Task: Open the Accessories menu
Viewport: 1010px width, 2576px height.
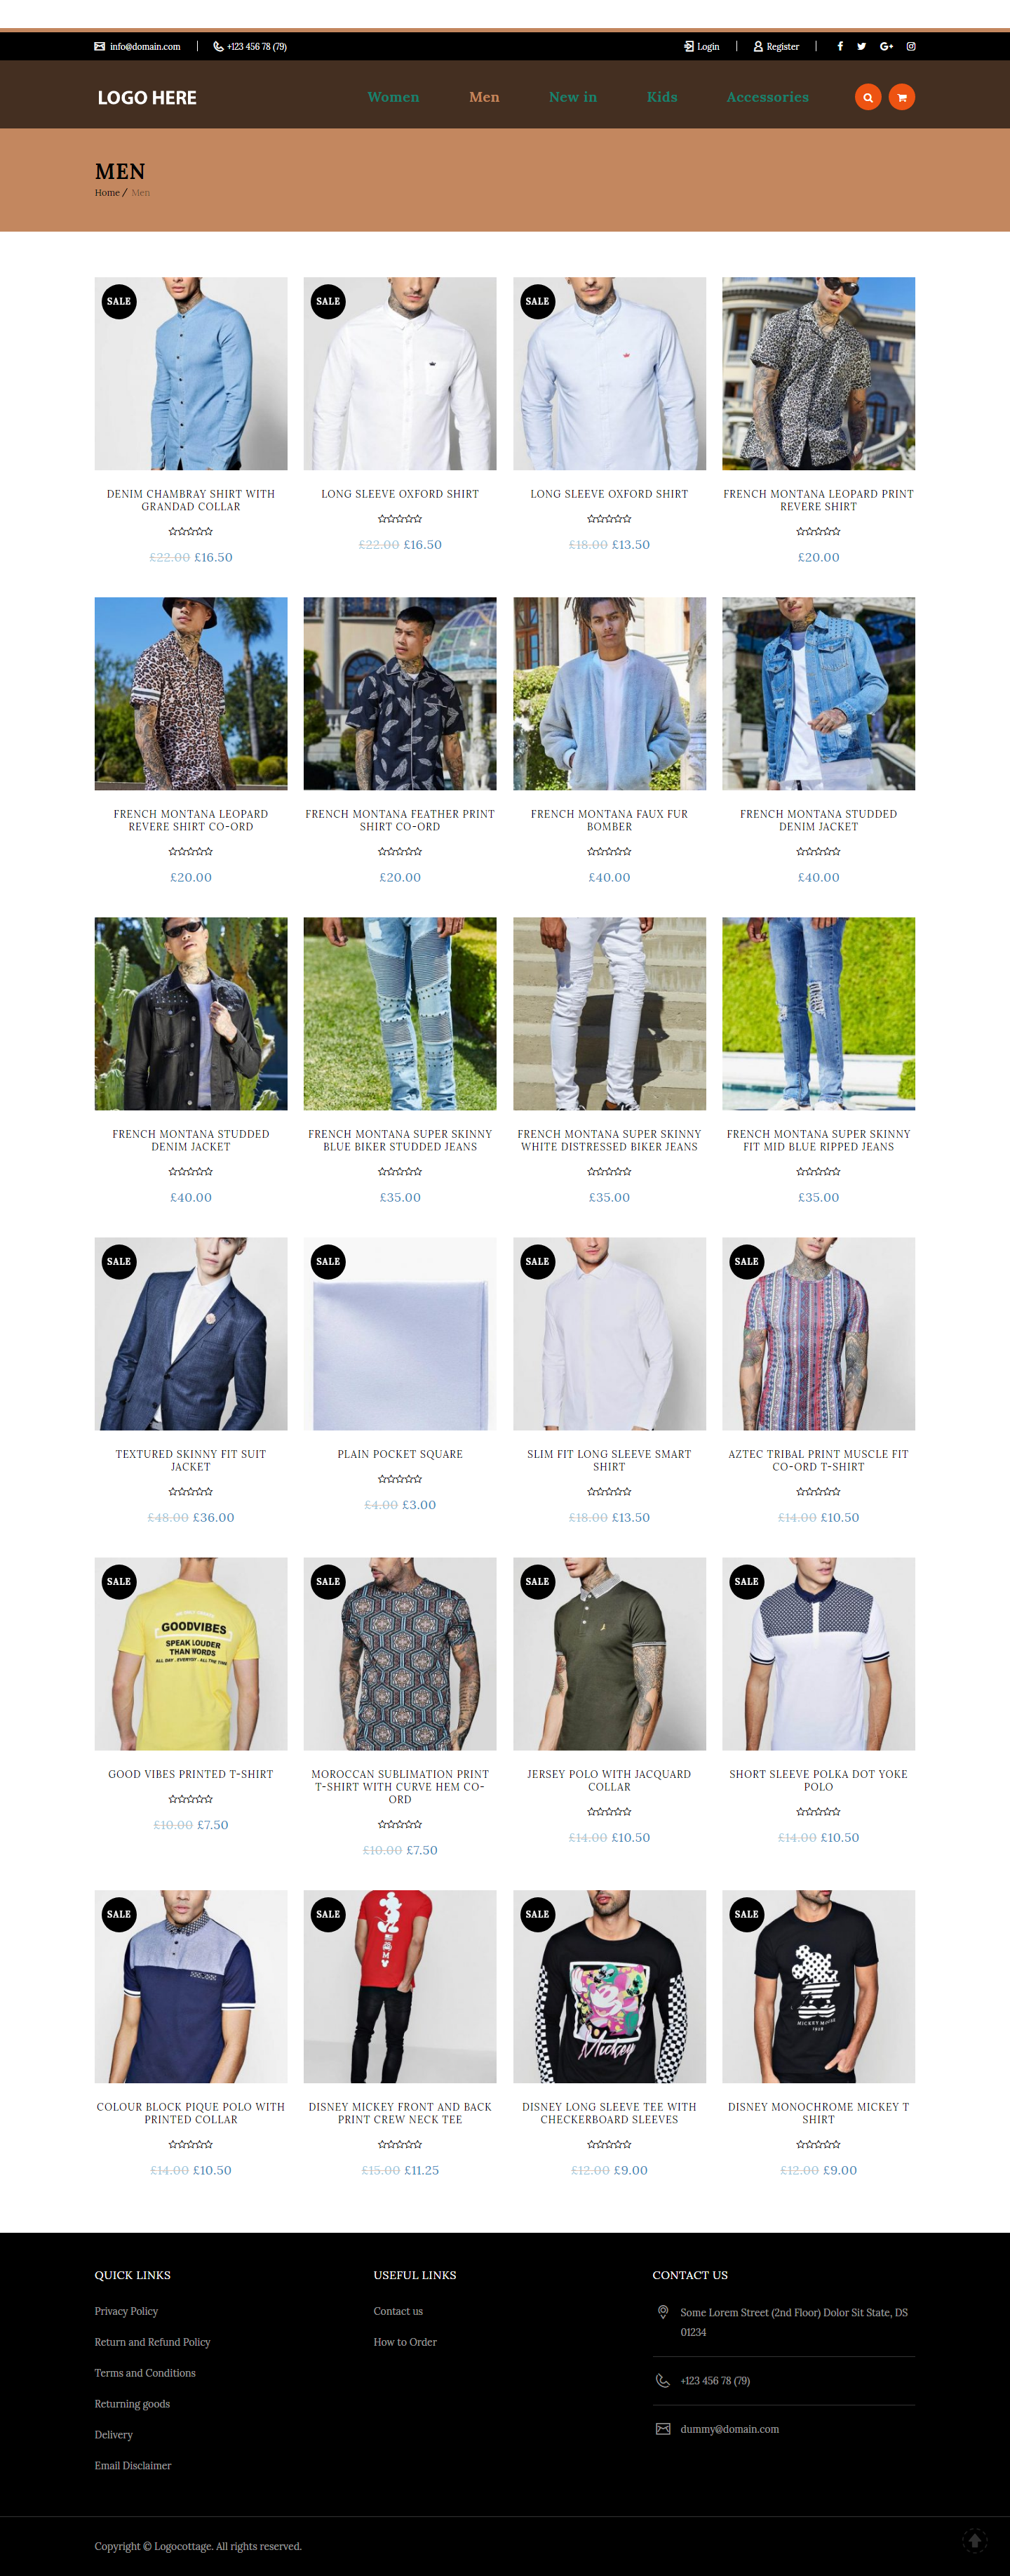Action: pyautogui.click(x=767, y=97)
